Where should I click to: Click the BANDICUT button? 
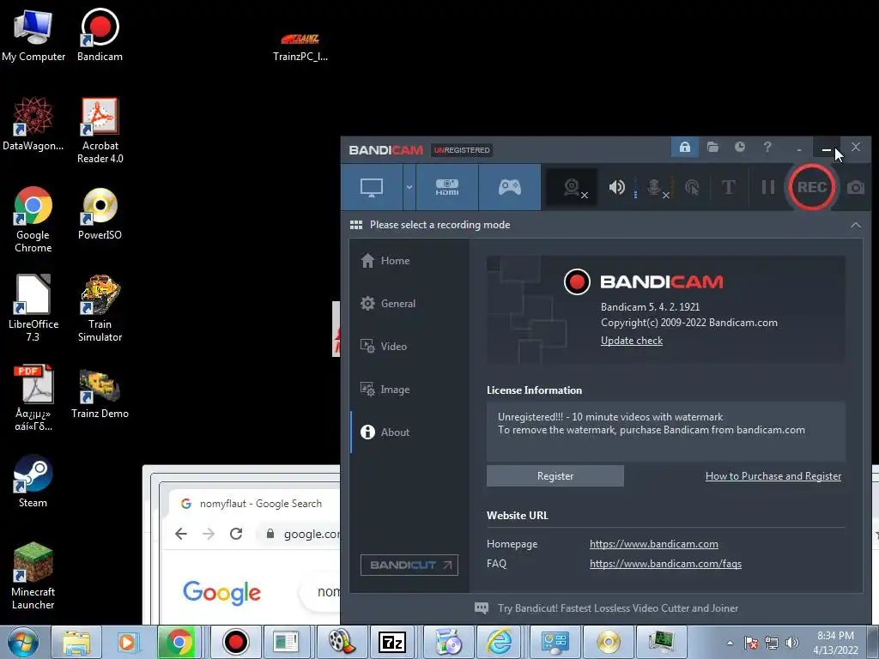click(409, 565)
